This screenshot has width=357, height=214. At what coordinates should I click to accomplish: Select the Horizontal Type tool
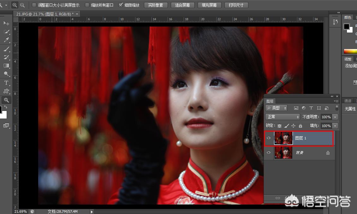click(x=6, y=83)
